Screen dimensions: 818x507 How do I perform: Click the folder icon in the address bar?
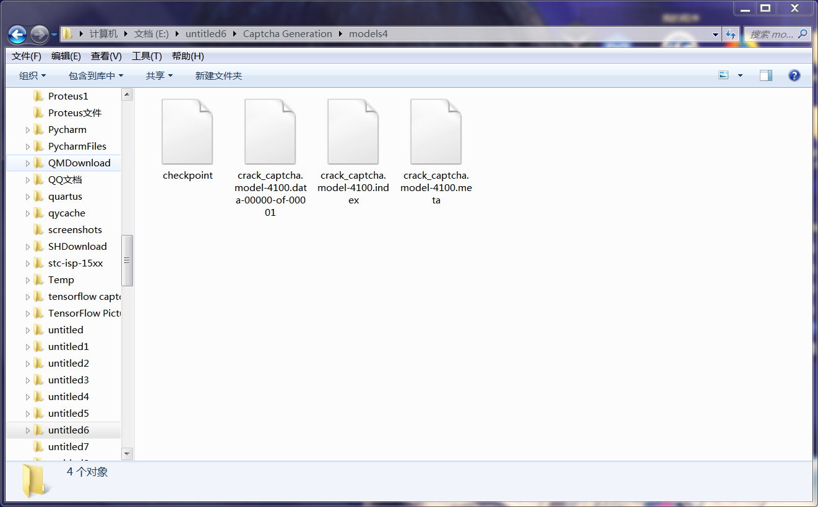click(x=67, y=34)
